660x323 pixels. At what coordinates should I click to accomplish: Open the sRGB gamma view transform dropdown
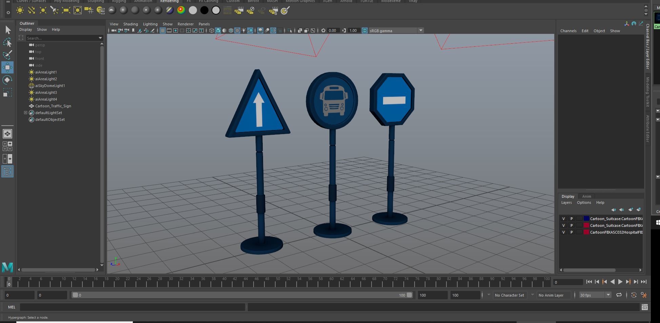(x=421, y=30)
